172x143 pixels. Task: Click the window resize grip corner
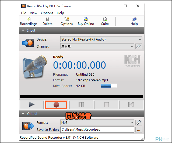tap(142, 139)
